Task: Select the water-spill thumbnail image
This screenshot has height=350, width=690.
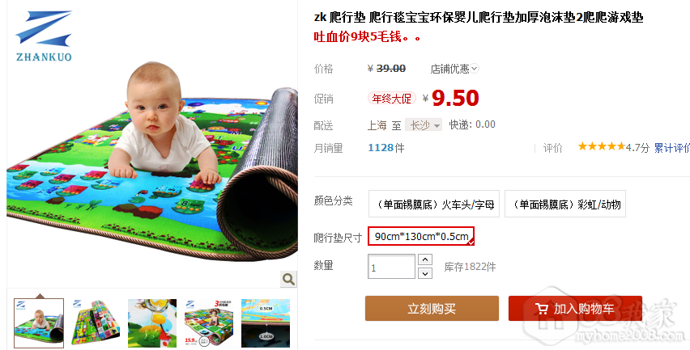Action: click(152, 323)
